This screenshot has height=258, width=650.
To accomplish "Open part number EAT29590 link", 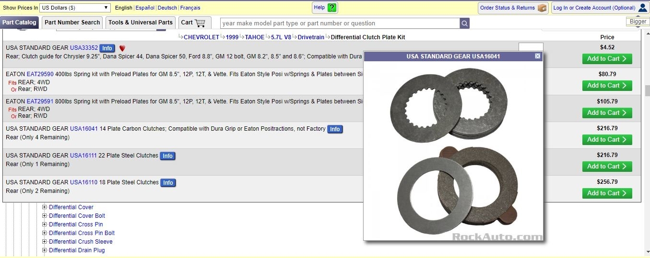I will [x=40, y=74].
